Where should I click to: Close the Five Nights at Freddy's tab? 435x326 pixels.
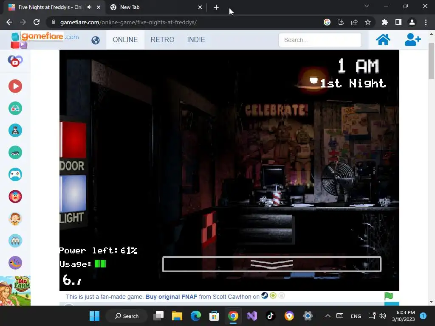[x=99, y=7]
